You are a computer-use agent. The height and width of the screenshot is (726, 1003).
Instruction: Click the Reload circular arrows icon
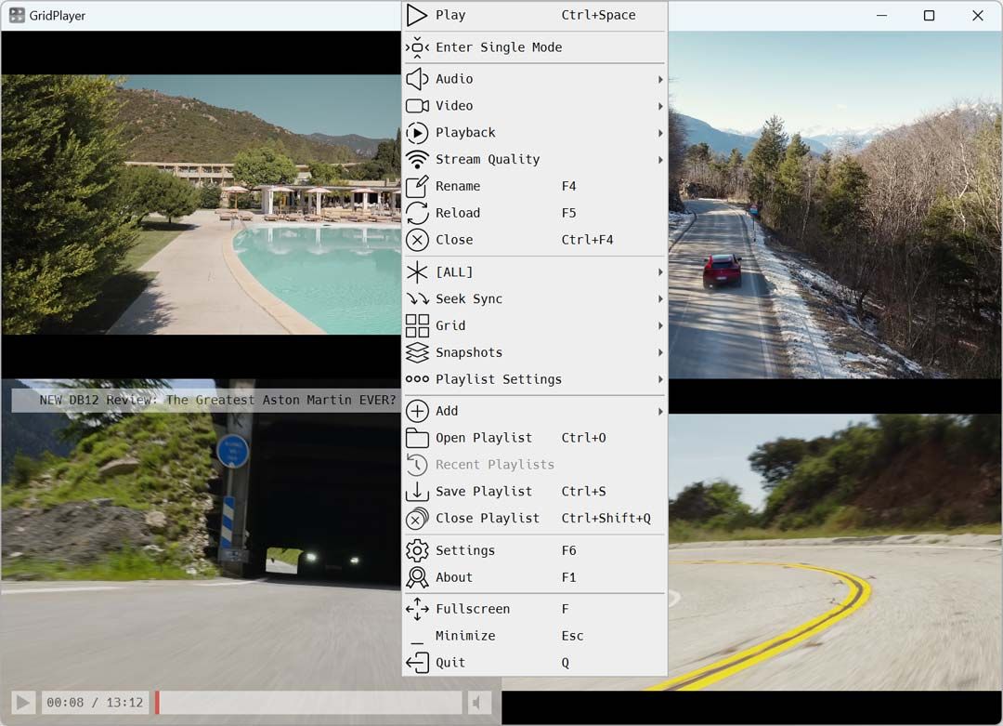tap(417, 213)
